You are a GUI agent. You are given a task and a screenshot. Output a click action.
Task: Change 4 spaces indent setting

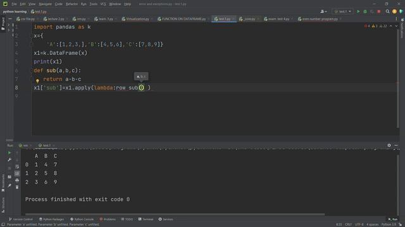(372, 224)
